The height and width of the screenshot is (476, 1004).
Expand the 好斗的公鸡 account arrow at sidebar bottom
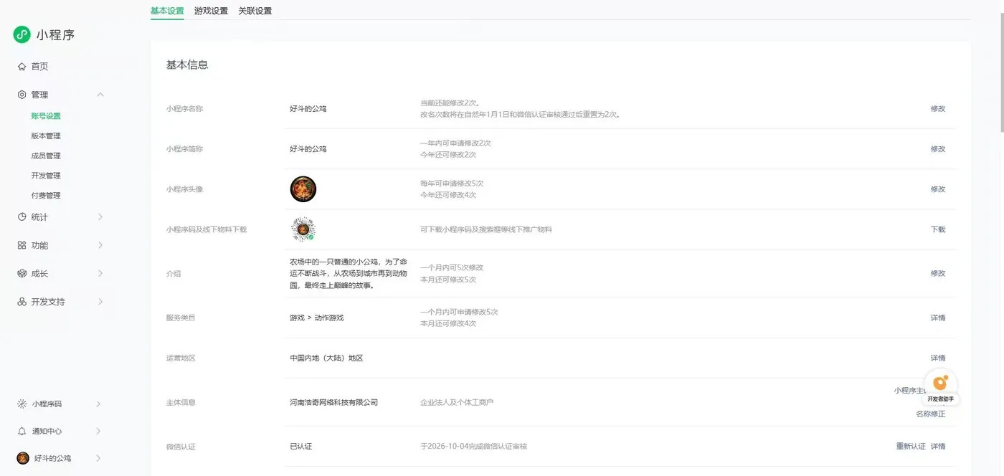[98, 458]
